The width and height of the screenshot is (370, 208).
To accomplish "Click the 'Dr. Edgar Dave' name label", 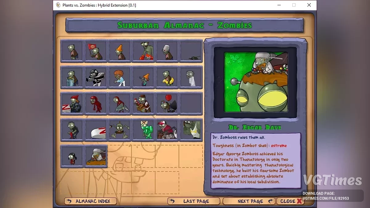I will (x=255, y=127).
